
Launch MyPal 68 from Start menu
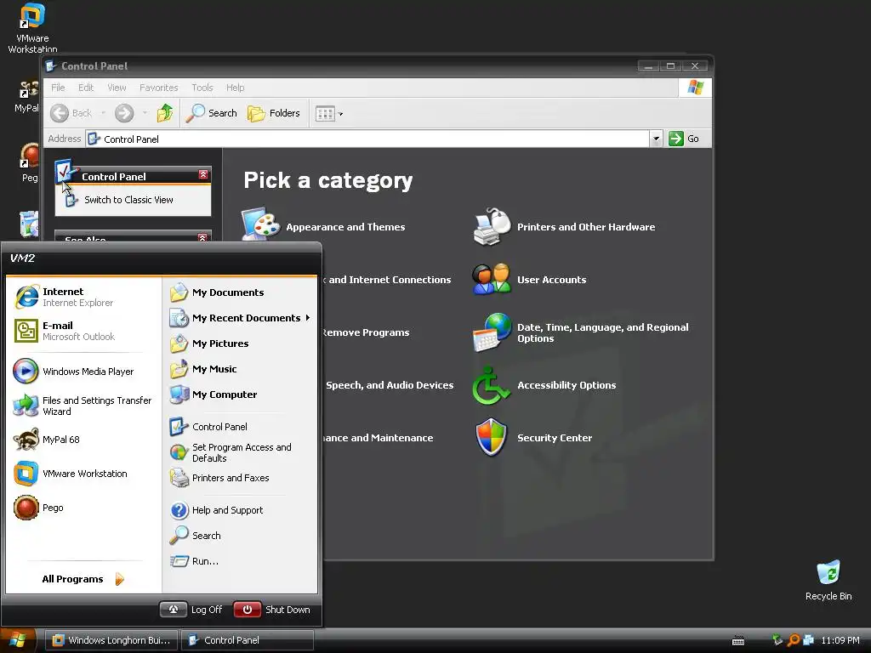point(83,440)
